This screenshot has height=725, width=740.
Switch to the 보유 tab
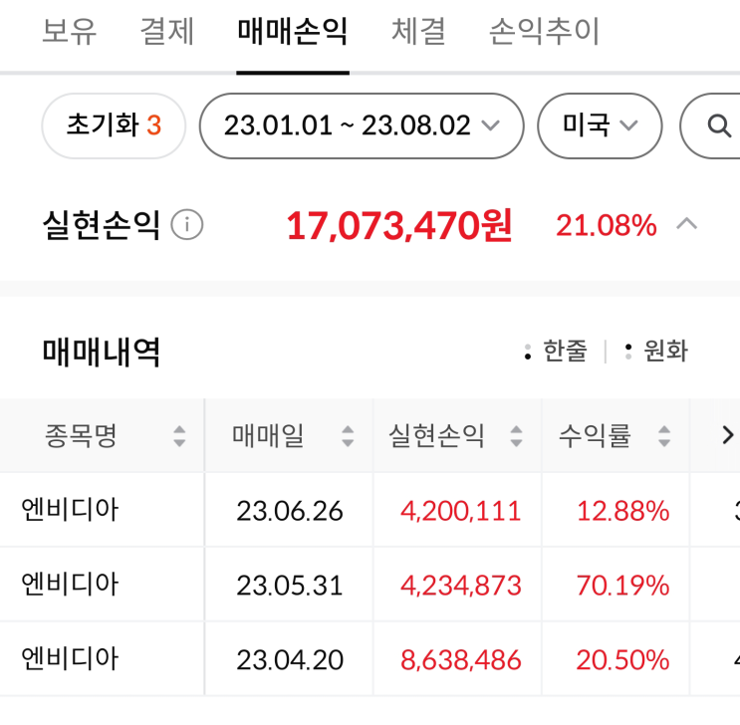click(70, 33)
